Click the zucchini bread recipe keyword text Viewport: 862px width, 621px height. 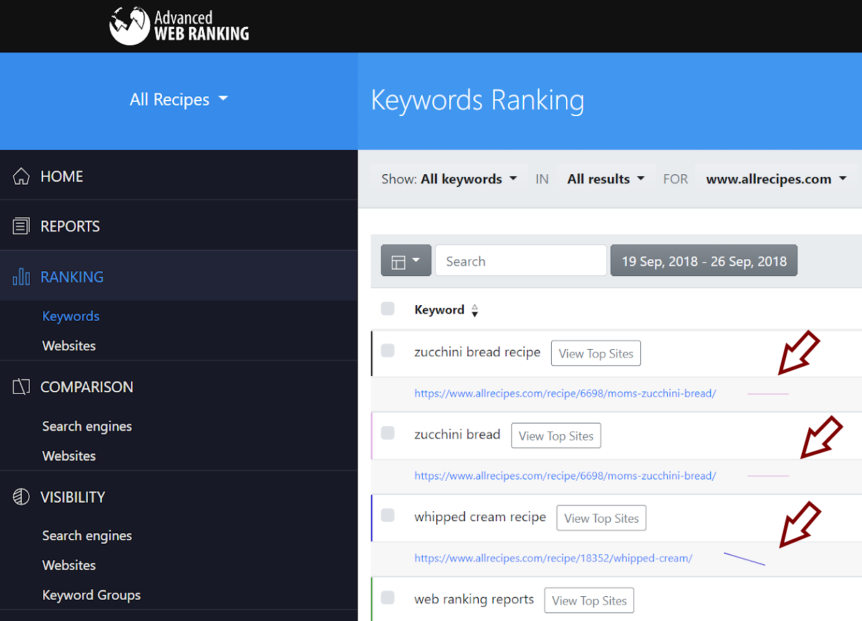click(x=477, y=352)
